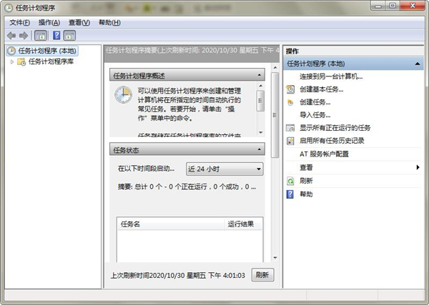
Task: Click 连接到另一台计算机 action link
Action: (331, 76)
